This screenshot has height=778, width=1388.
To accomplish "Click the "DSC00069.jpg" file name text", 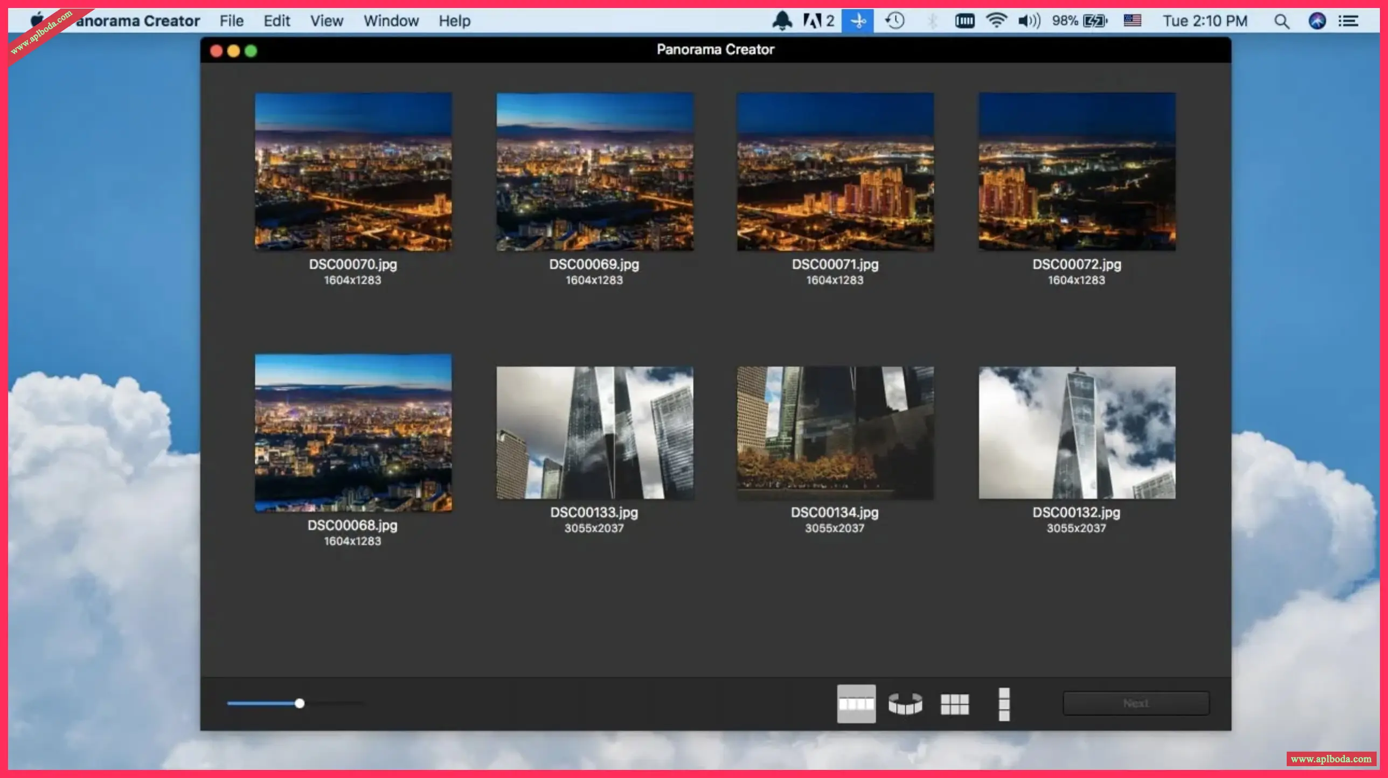I will [594, 265].
